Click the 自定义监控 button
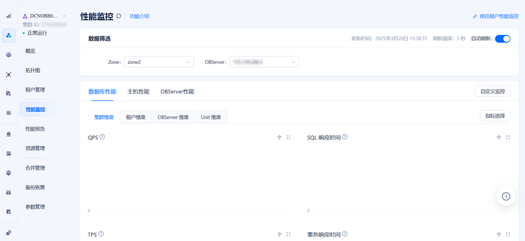Screen dimensions: 525x241 tap(493, 92)
